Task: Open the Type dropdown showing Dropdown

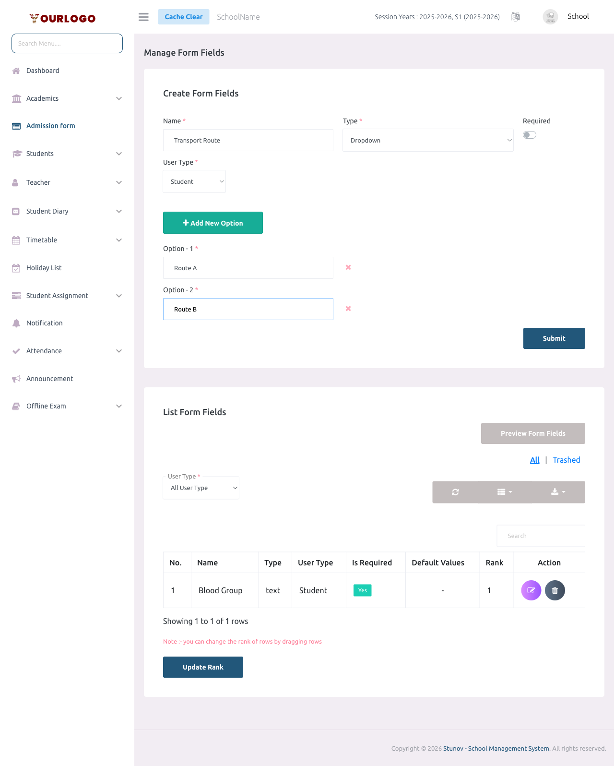Action: click(x=428, y=140)
